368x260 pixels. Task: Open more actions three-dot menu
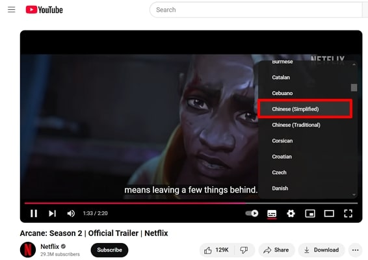pos(356,250)
